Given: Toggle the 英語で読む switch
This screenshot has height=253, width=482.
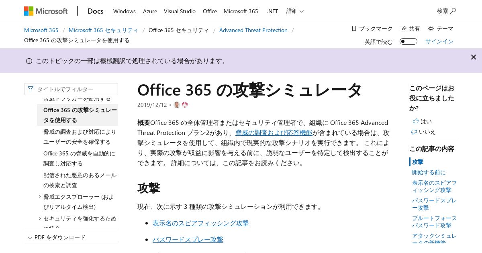Looking at the screenshot, I should click(x=408, y=41).
